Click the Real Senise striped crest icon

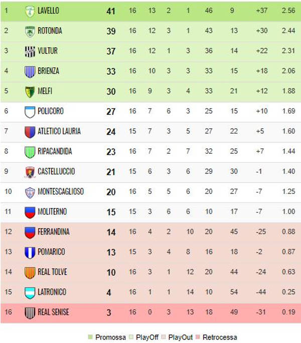30,312
